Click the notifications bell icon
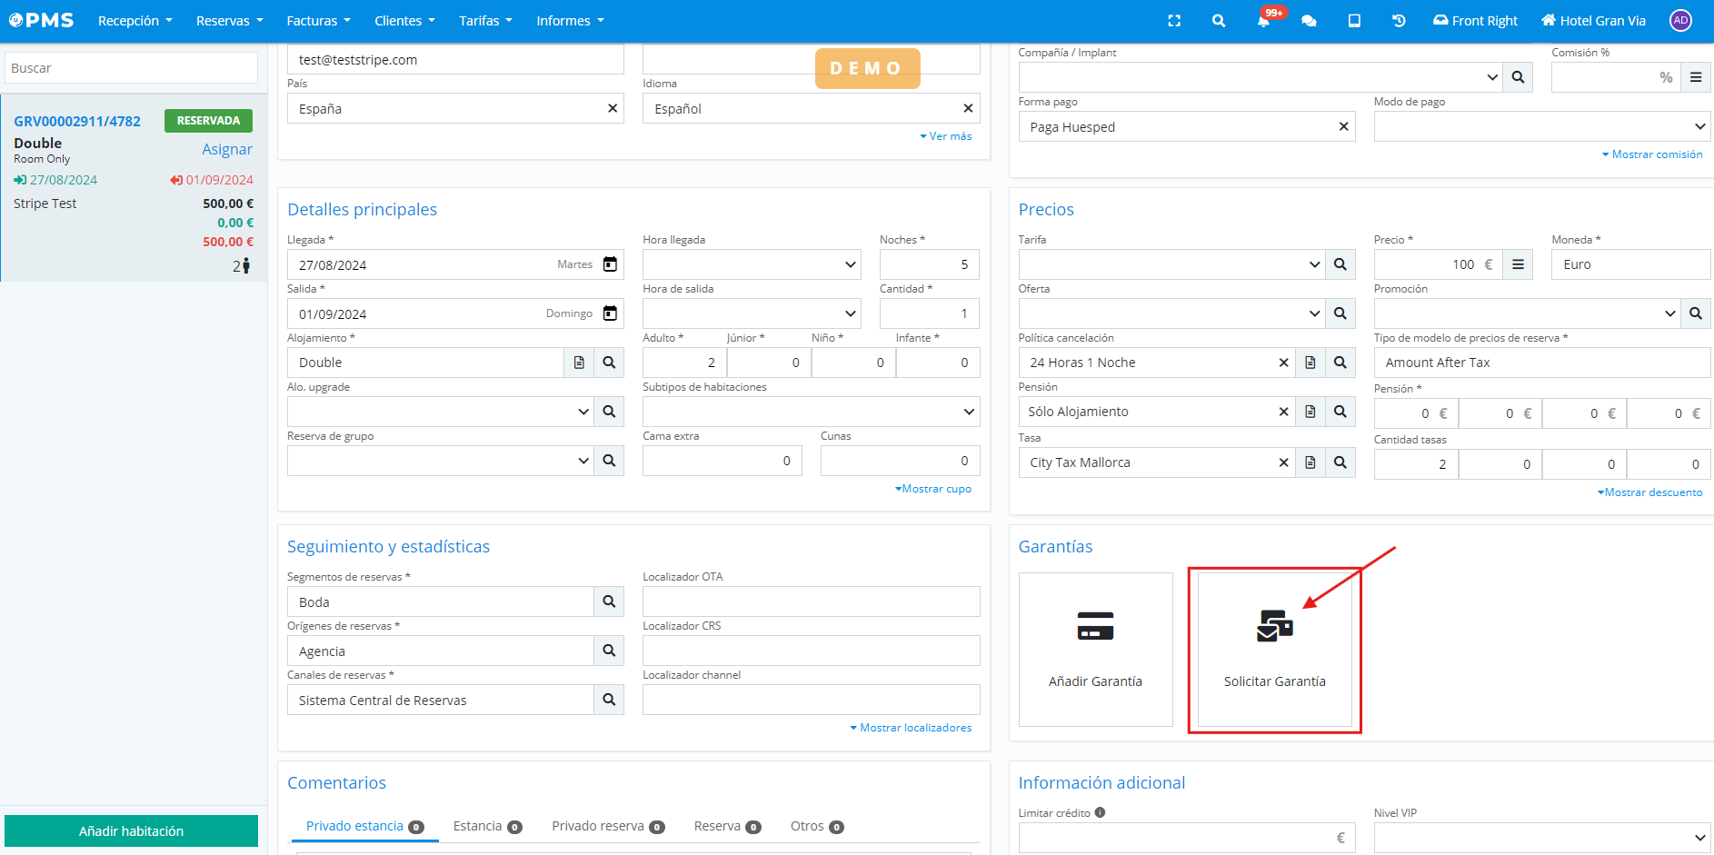Viewport: 1714px width, 855px height. (1263, 21)
